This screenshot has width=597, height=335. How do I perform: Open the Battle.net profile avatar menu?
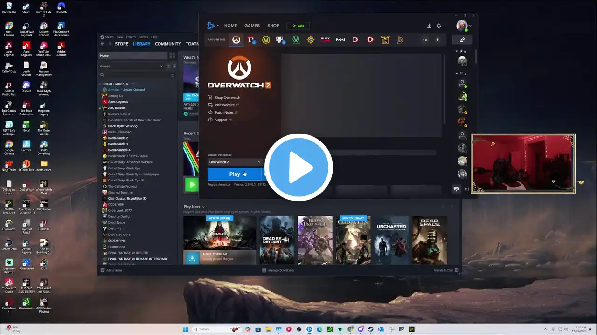pyautogui.click(x=463, y=26)
